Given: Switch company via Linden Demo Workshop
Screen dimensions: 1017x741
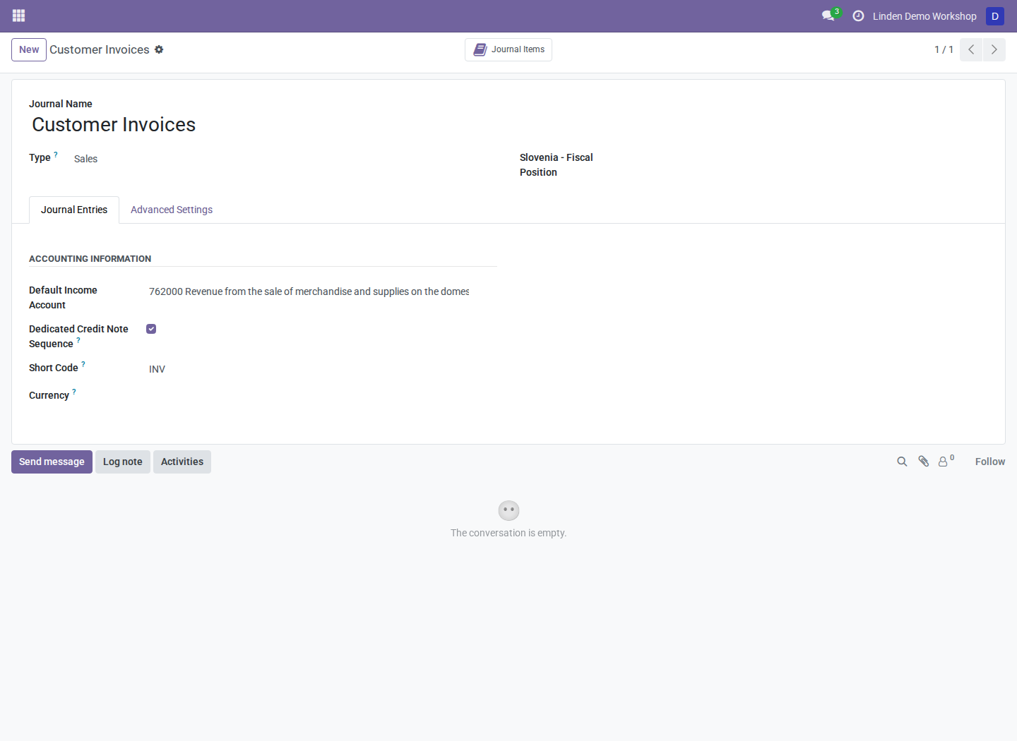Looking at the screenshot, I should pyautogui.click(x=924, y=16).
